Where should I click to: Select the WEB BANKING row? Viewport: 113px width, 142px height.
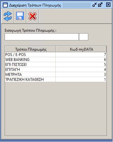[x=56, y=60]
